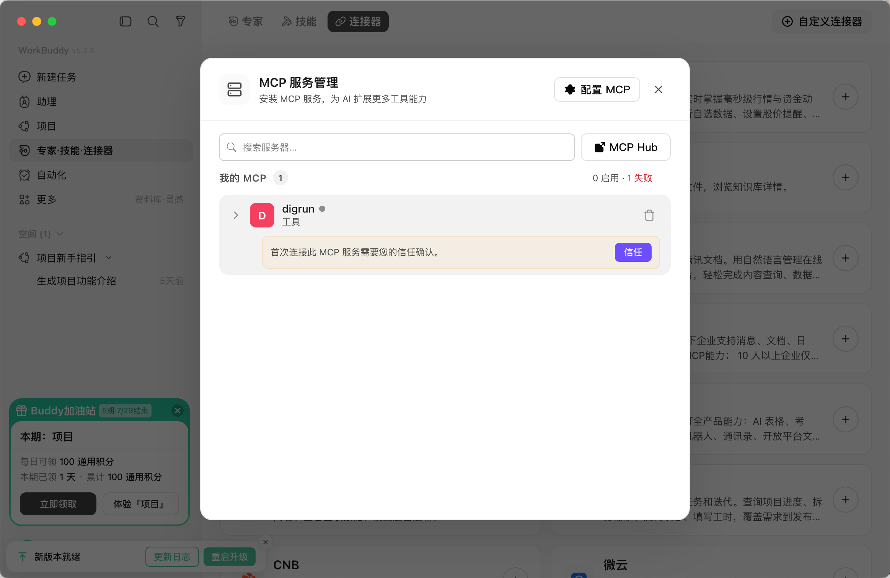Click the Buddy加油站 gift icon
The height and width of the screenshot is (578, 890).
tap(21, 411)
